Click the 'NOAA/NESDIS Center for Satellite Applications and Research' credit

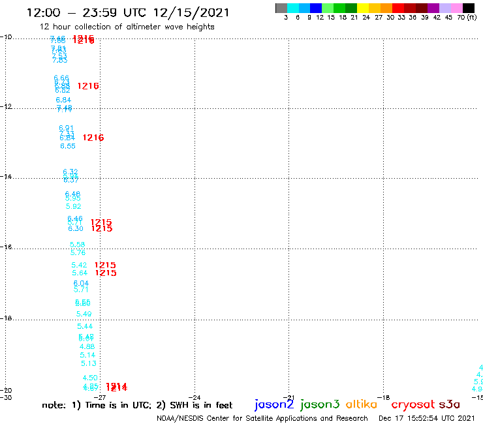click(262, 419)
